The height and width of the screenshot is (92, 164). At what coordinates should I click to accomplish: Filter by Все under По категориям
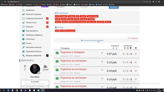point(57,16)
